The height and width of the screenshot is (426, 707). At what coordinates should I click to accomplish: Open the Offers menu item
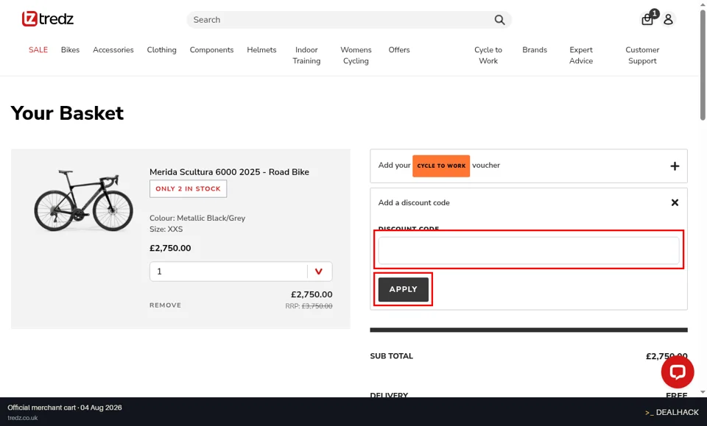tap(399, 50)
